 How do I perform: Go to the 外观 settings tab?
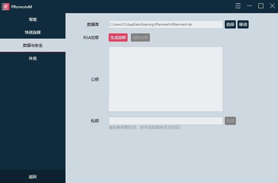pyautogui.click(x=32, y=58)
